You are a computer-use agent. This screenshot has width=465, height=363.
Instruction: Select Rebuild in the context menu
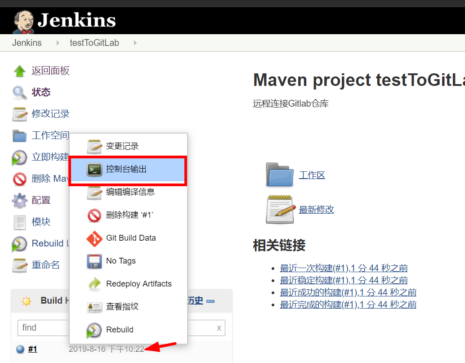coord(129,330)
